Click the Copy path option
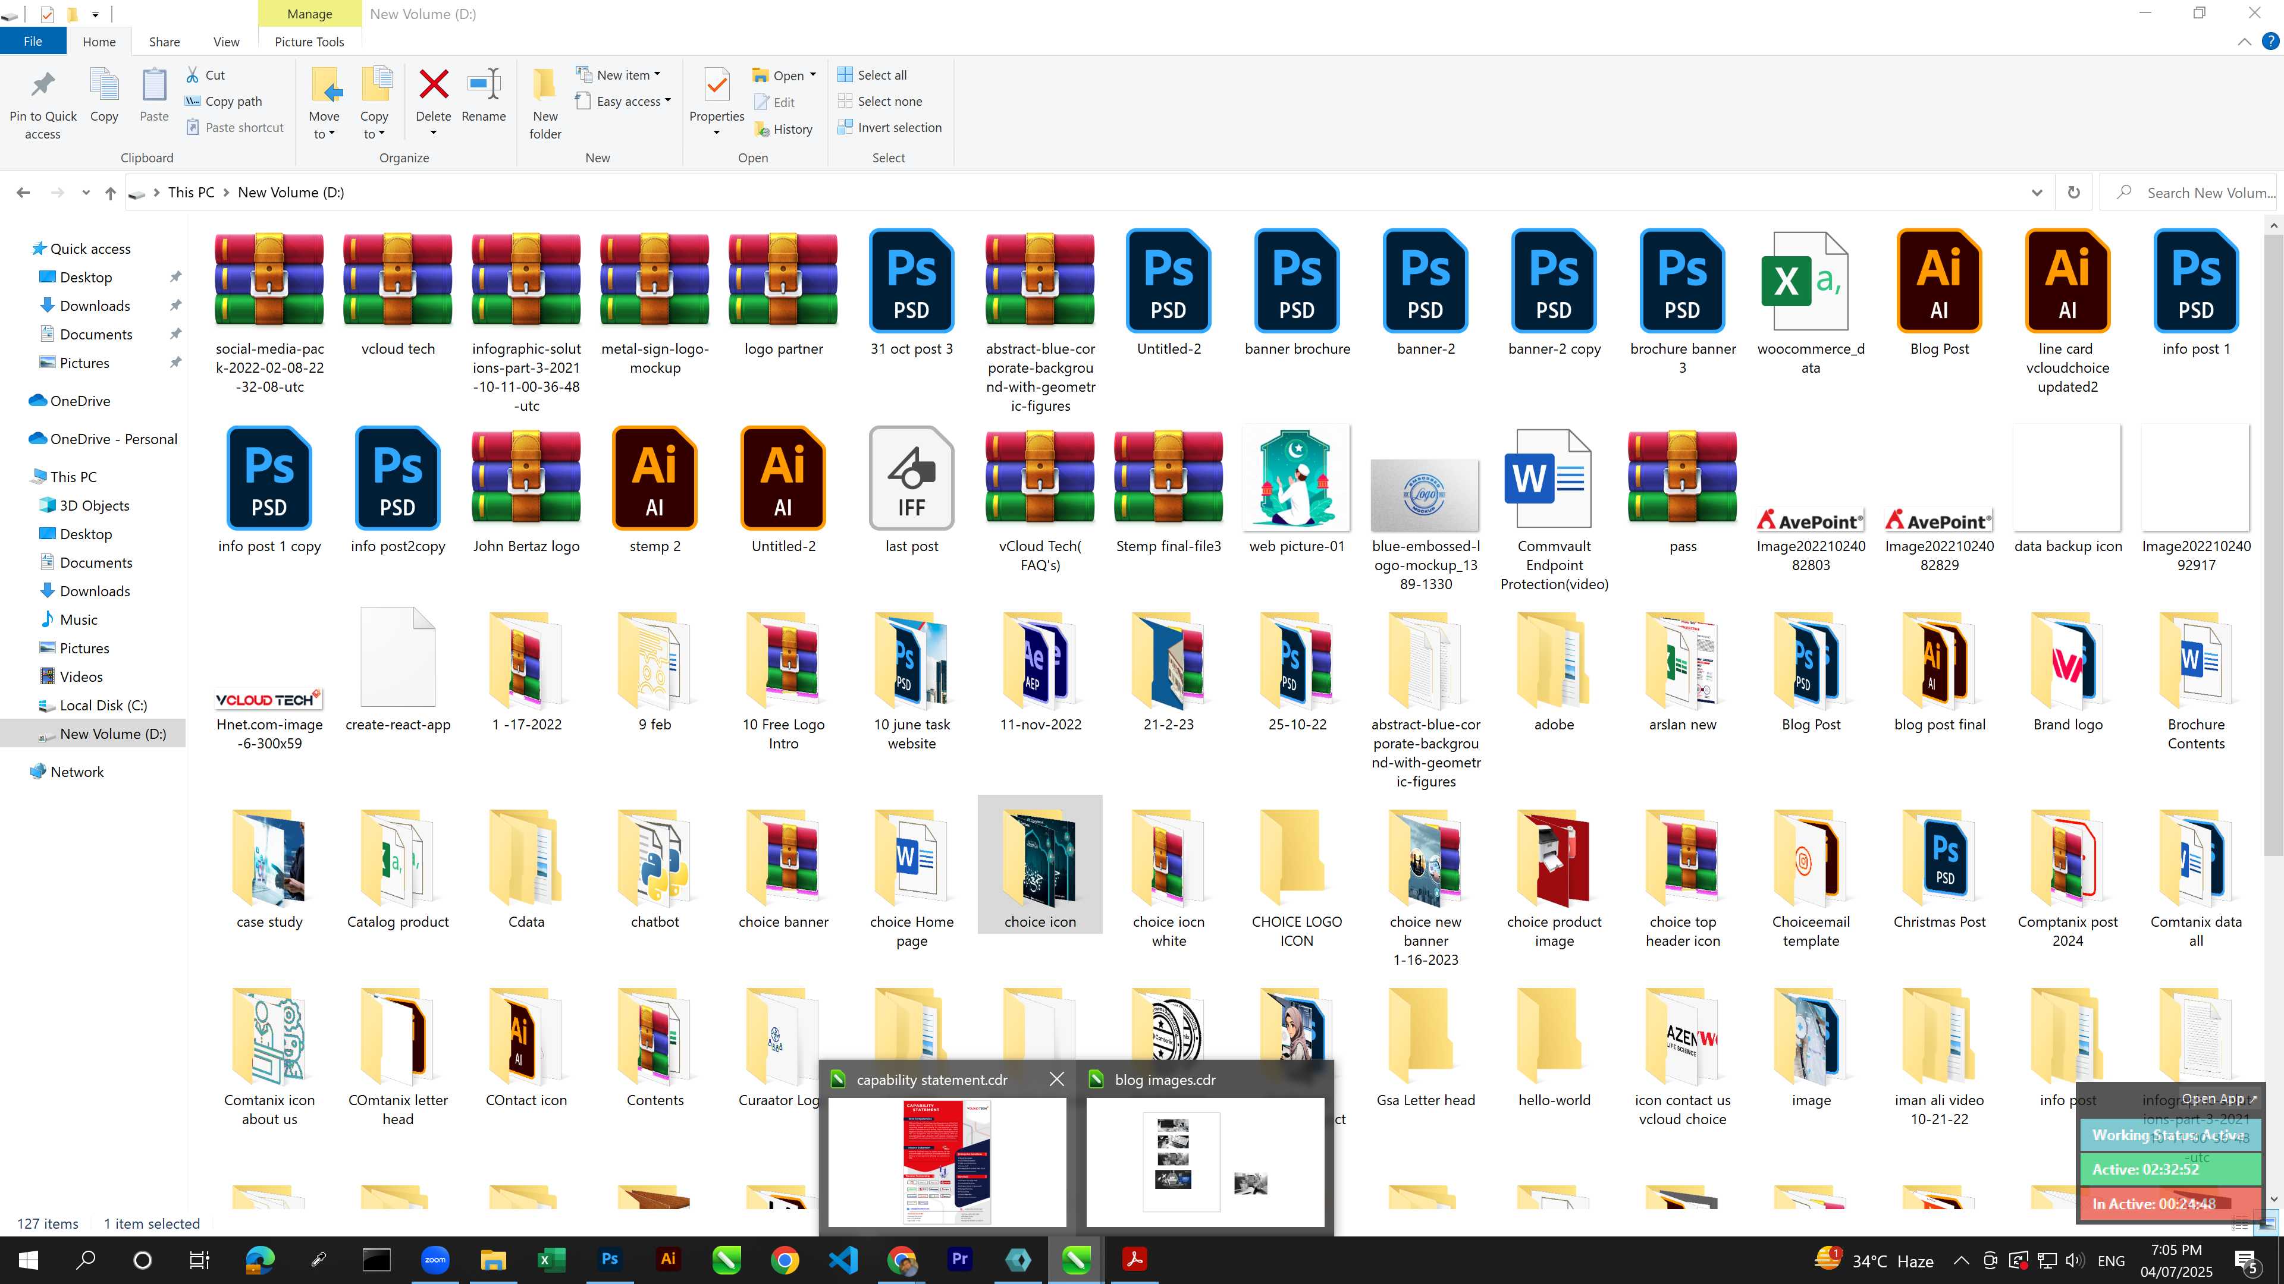 [224, 101]
